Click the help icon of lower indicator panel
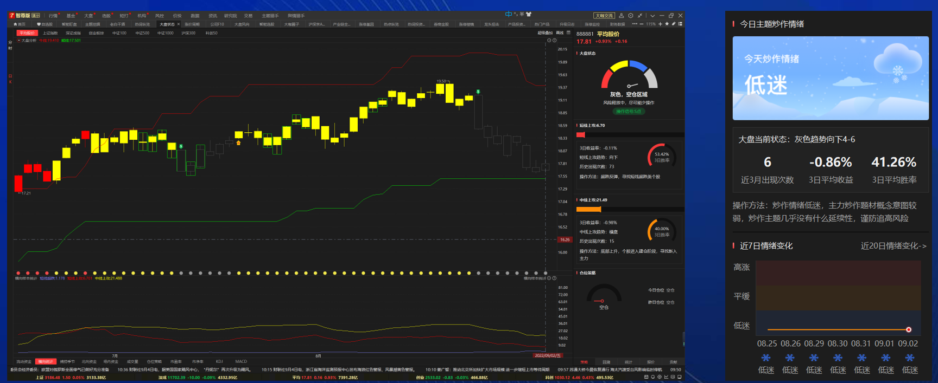 coord(554,278)
